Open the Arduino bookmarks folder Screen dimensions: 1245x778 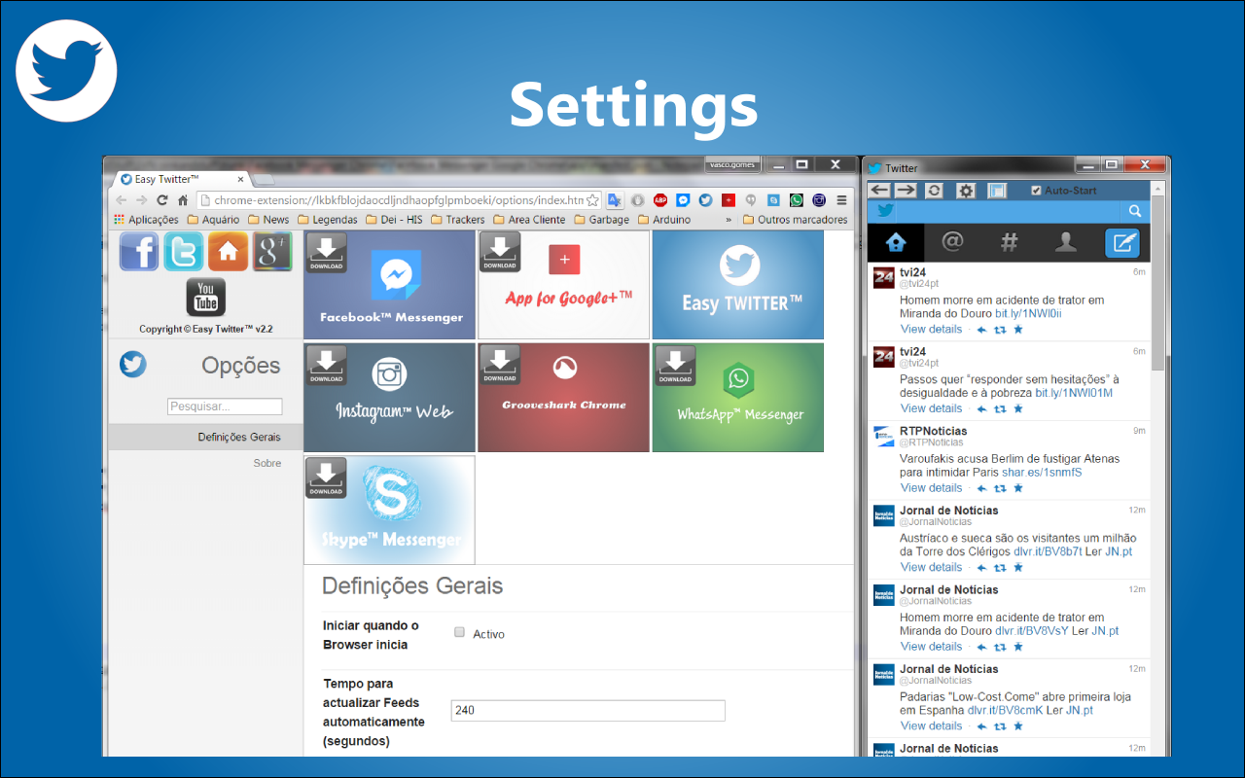tap(663, 220)
